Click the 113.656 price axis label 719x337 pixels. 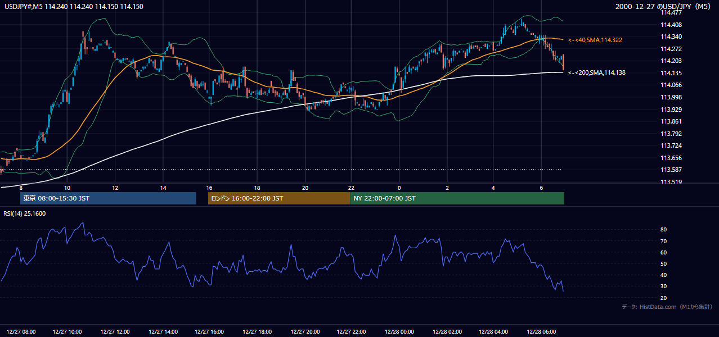[671, 158]
